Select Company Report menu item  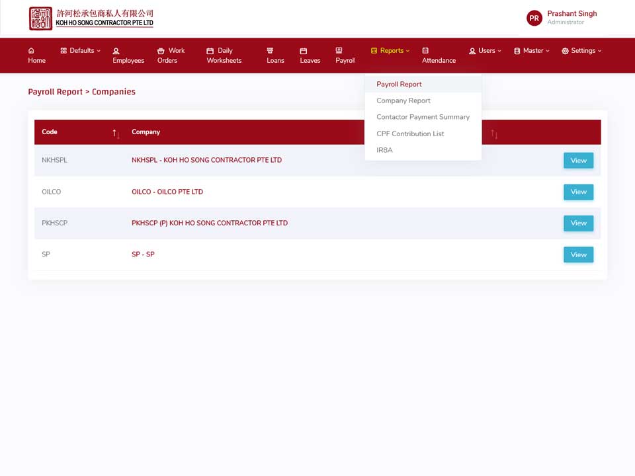[x=423, y=100]
